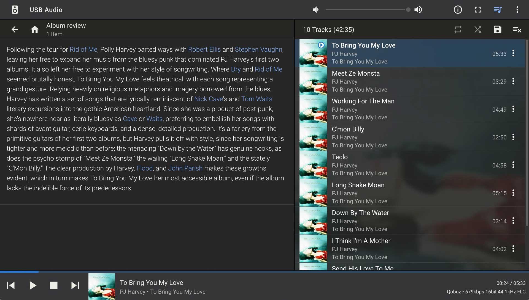The image size is (529, 300).
Task: Toggle the play queue panel
Action: pos(497,10)
